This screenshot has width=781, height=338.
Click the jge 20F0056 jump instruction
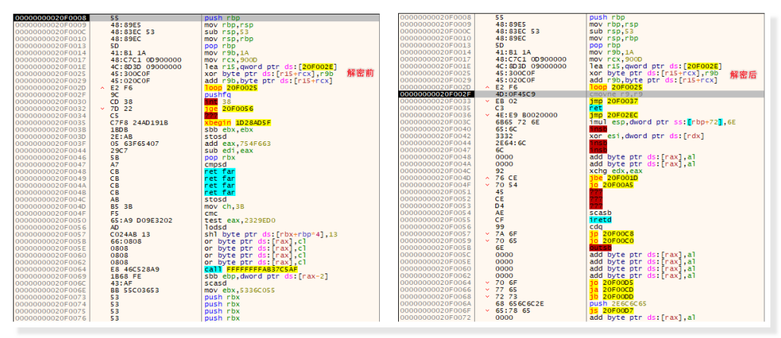tap(226, 107)
